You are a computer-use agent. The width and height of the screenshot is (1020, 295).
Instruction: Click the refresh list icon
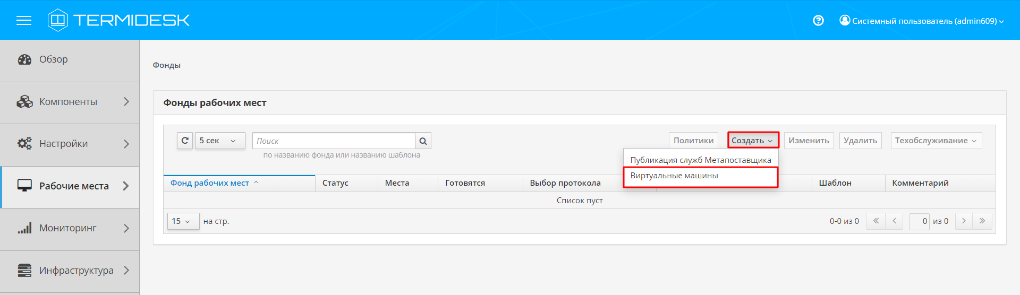[185, 141]
